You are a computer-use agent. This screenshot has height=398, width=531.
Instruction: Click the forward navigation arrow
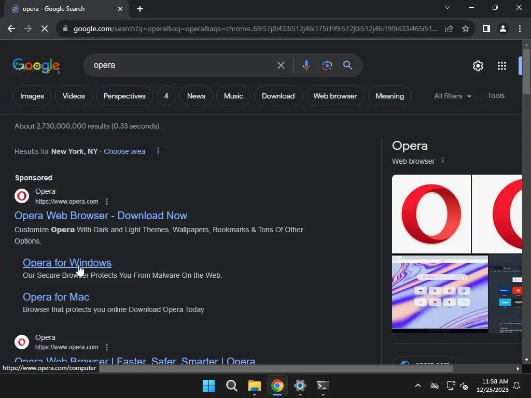[28, 29]
